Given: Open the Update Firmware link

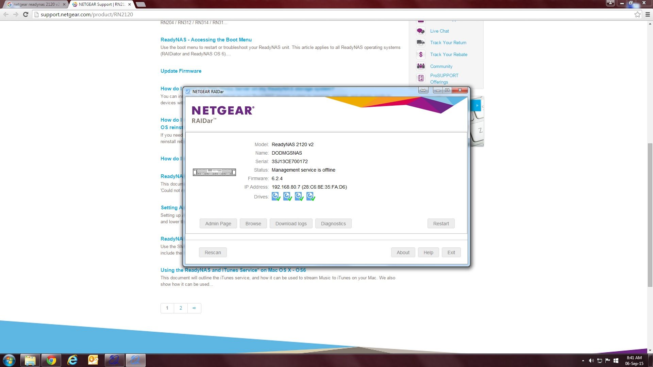Looking at the screenshot, I should pos(181,71).
